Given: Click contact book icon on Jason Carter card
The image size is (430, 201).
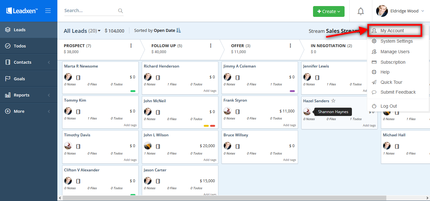Looking at the screenshot, I should click(x=158, y=181).
